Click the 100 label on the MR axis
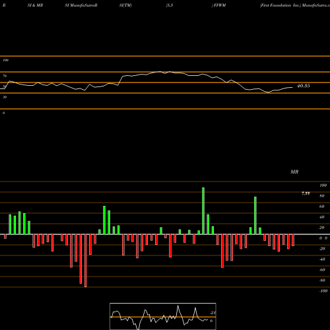Viewport: 330px width, 330px height. pos(323,185)
